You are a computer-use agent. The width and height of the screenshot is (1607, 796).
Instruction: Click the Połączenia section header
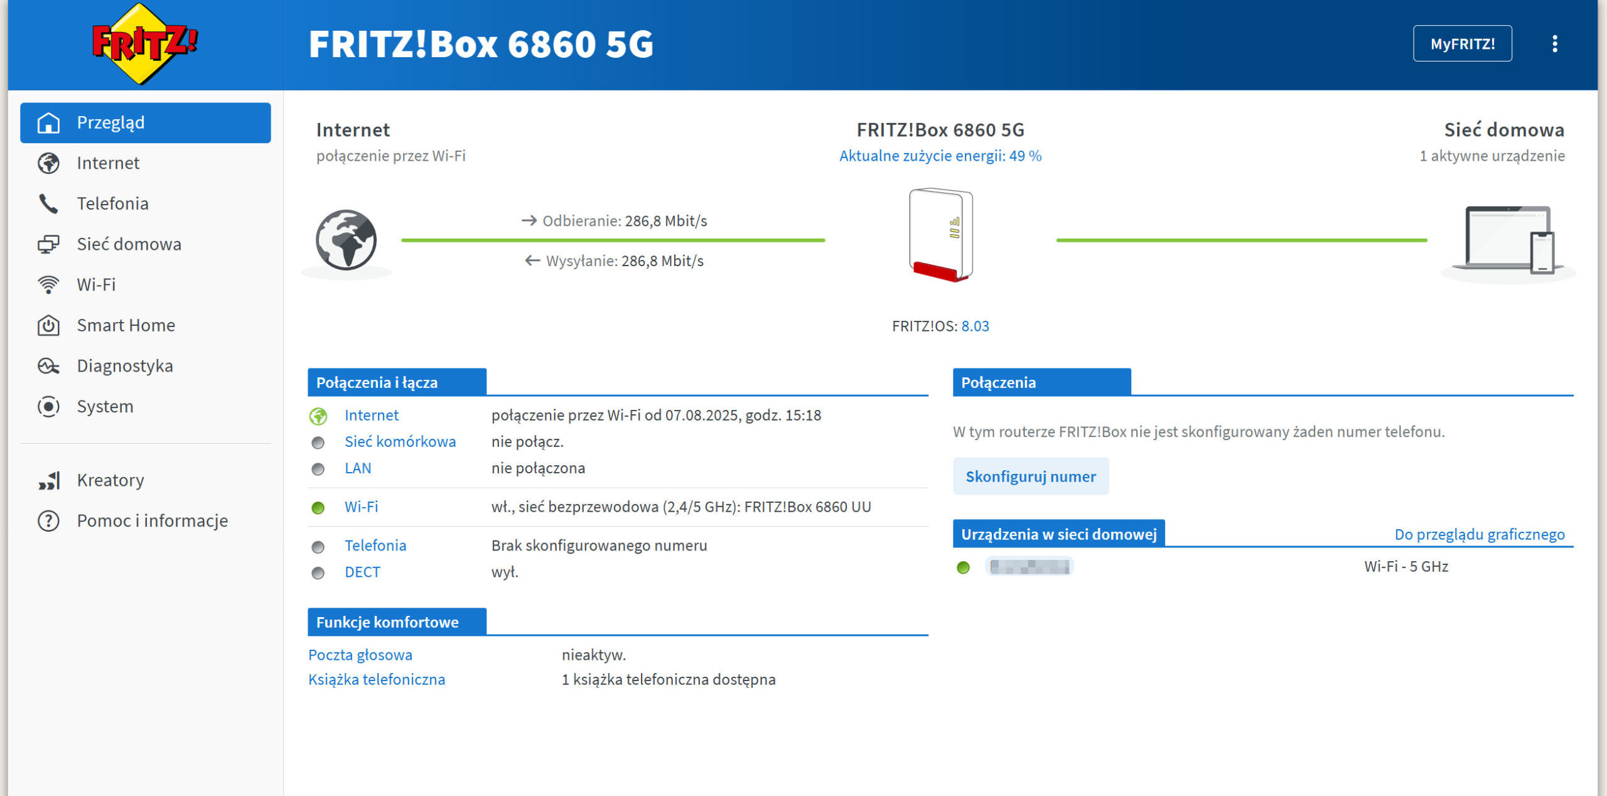pos(1042,382)
